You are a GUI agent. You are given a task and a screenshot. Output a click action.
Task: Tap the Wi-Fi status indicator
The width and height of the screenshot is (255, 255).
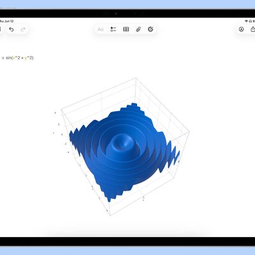pyautogui.click(x=246, y=21)
